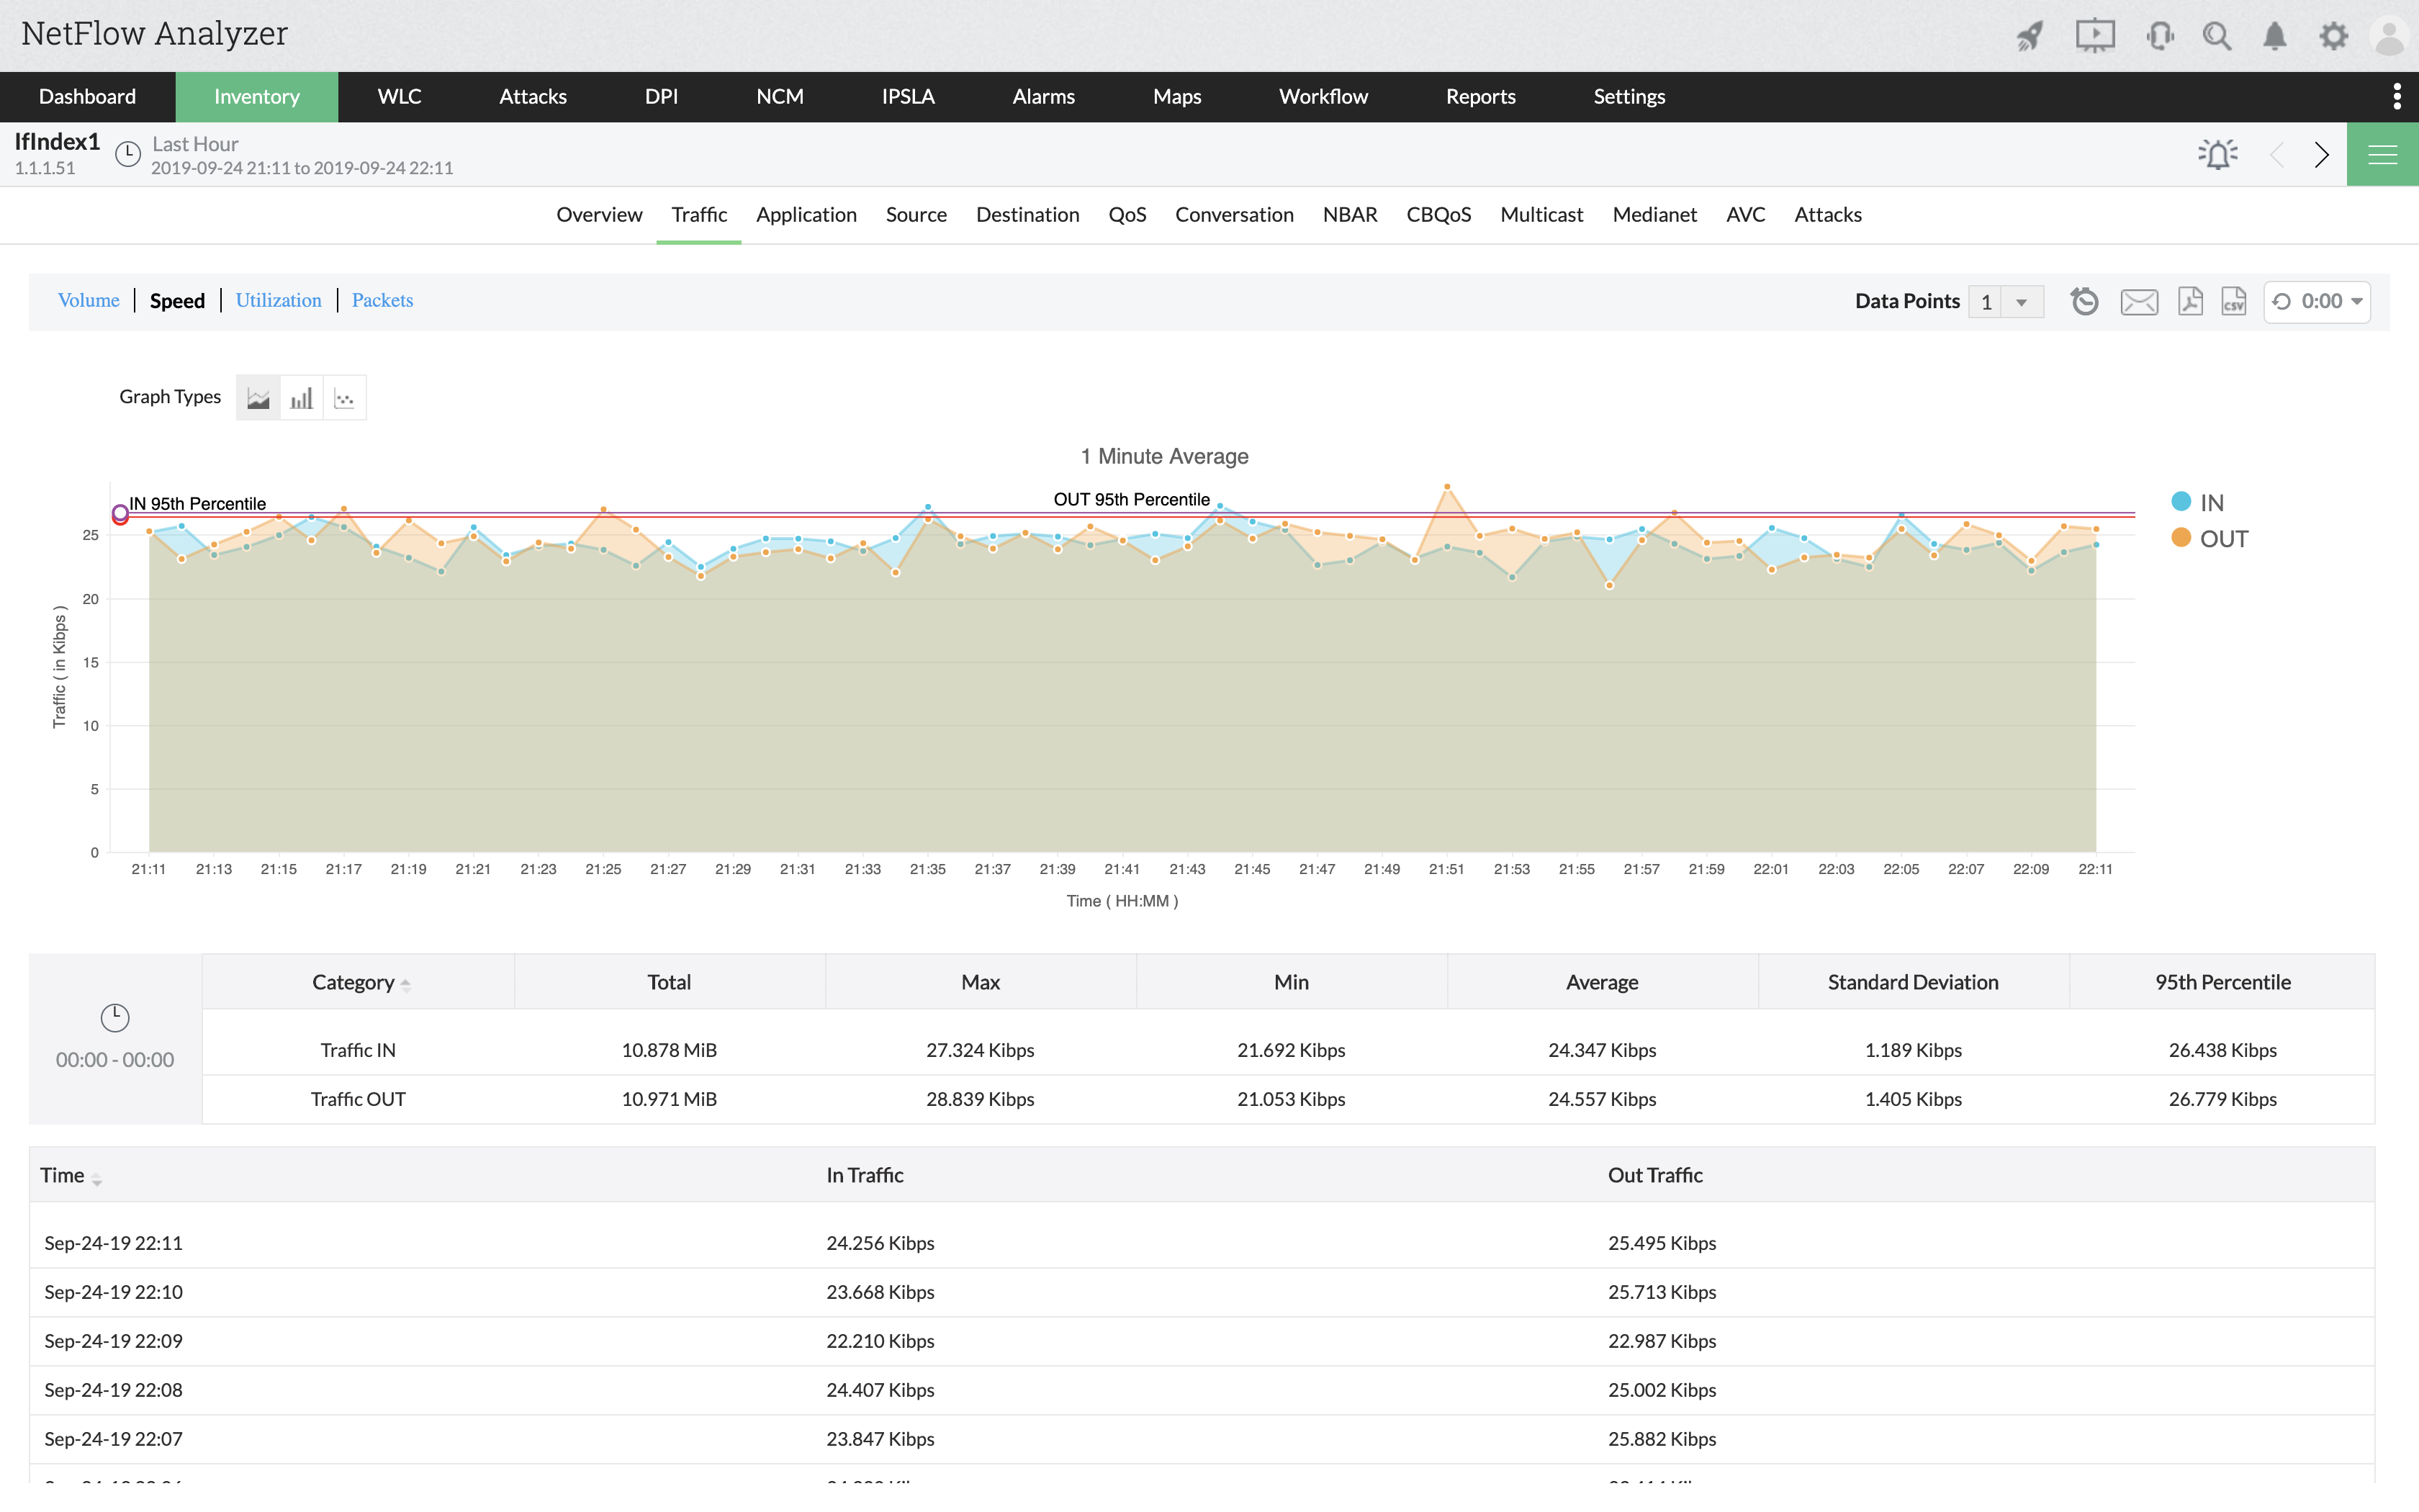Export data as CSV icon
The height and width of the screenshot is (1512, 2419).
coord(2233,301)
